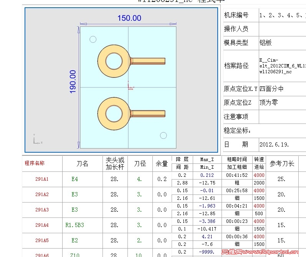Click the 顶为零 value
Image resolution: width=306 pixels, height=257 pixels.
click(268, 102)
